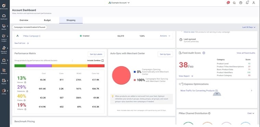This screenshot has width=260, height=127.
Task: Click the purple Sidekicks bar segment
Action: click(39, 66)
